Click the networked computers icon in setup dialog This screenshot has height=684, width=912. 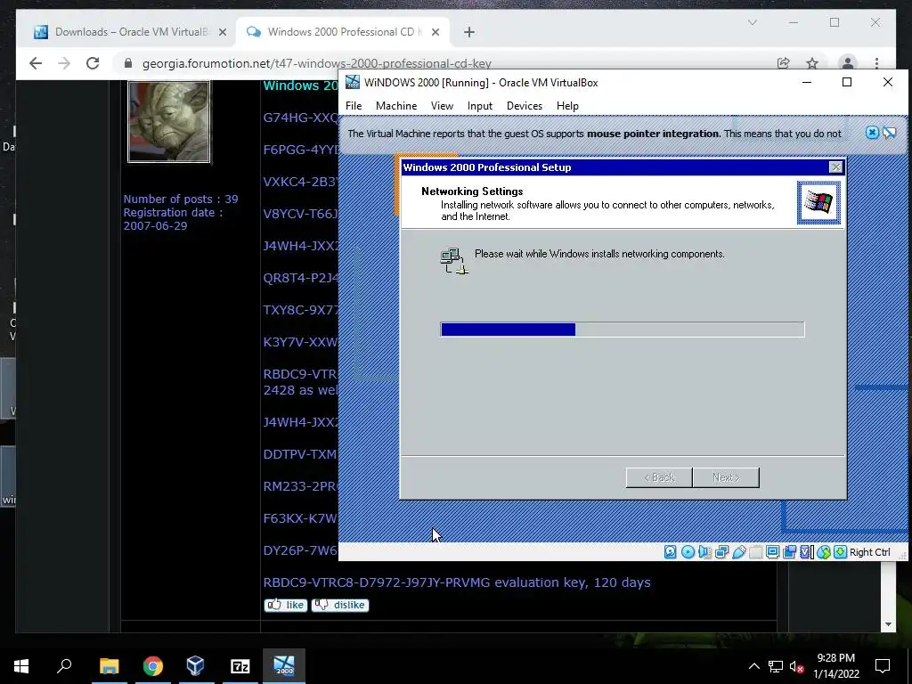[454, 261]
